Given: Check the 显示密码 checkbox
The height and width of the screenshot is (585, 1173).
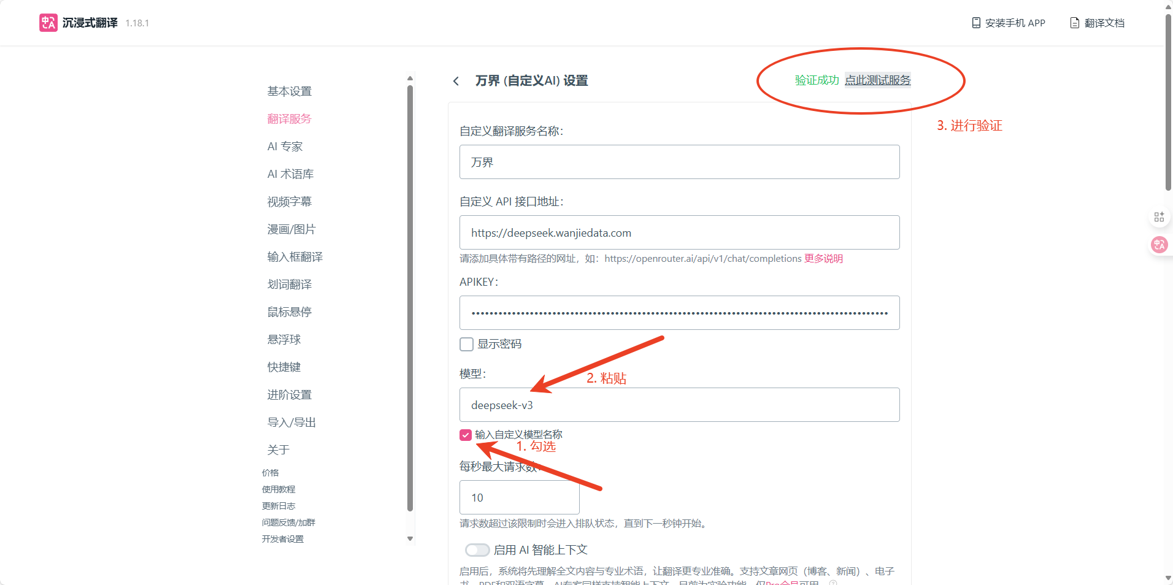Looking at the screenshot, I should coord(467,344).
